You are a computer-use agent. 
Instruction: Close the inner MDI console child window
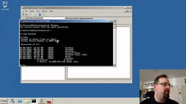click(130, 11)
